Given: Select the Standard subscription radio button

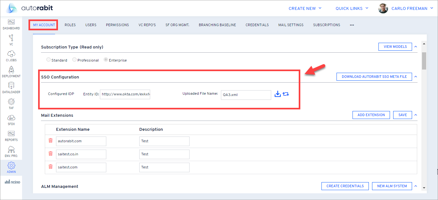Looking at the screenshot, I should pos(48,60).
